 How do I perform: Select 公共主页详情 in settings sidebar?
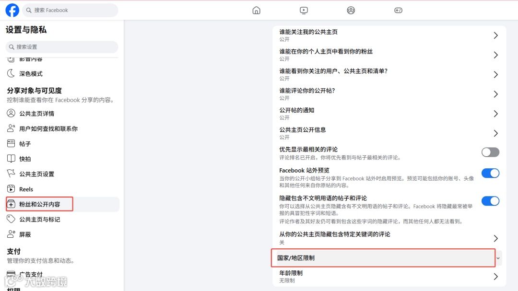(x=36, y=114)
